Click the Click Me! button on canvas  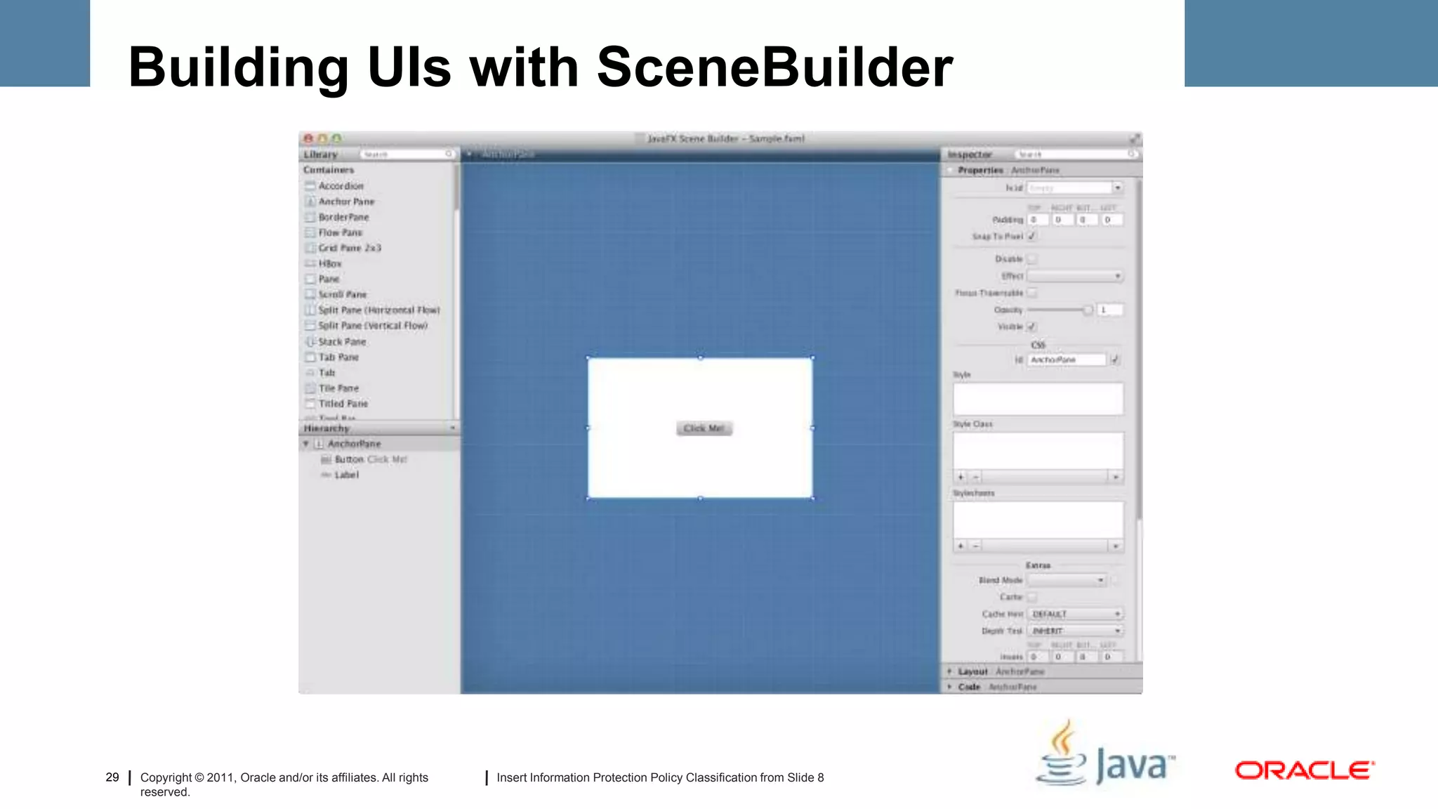point(704,428)
